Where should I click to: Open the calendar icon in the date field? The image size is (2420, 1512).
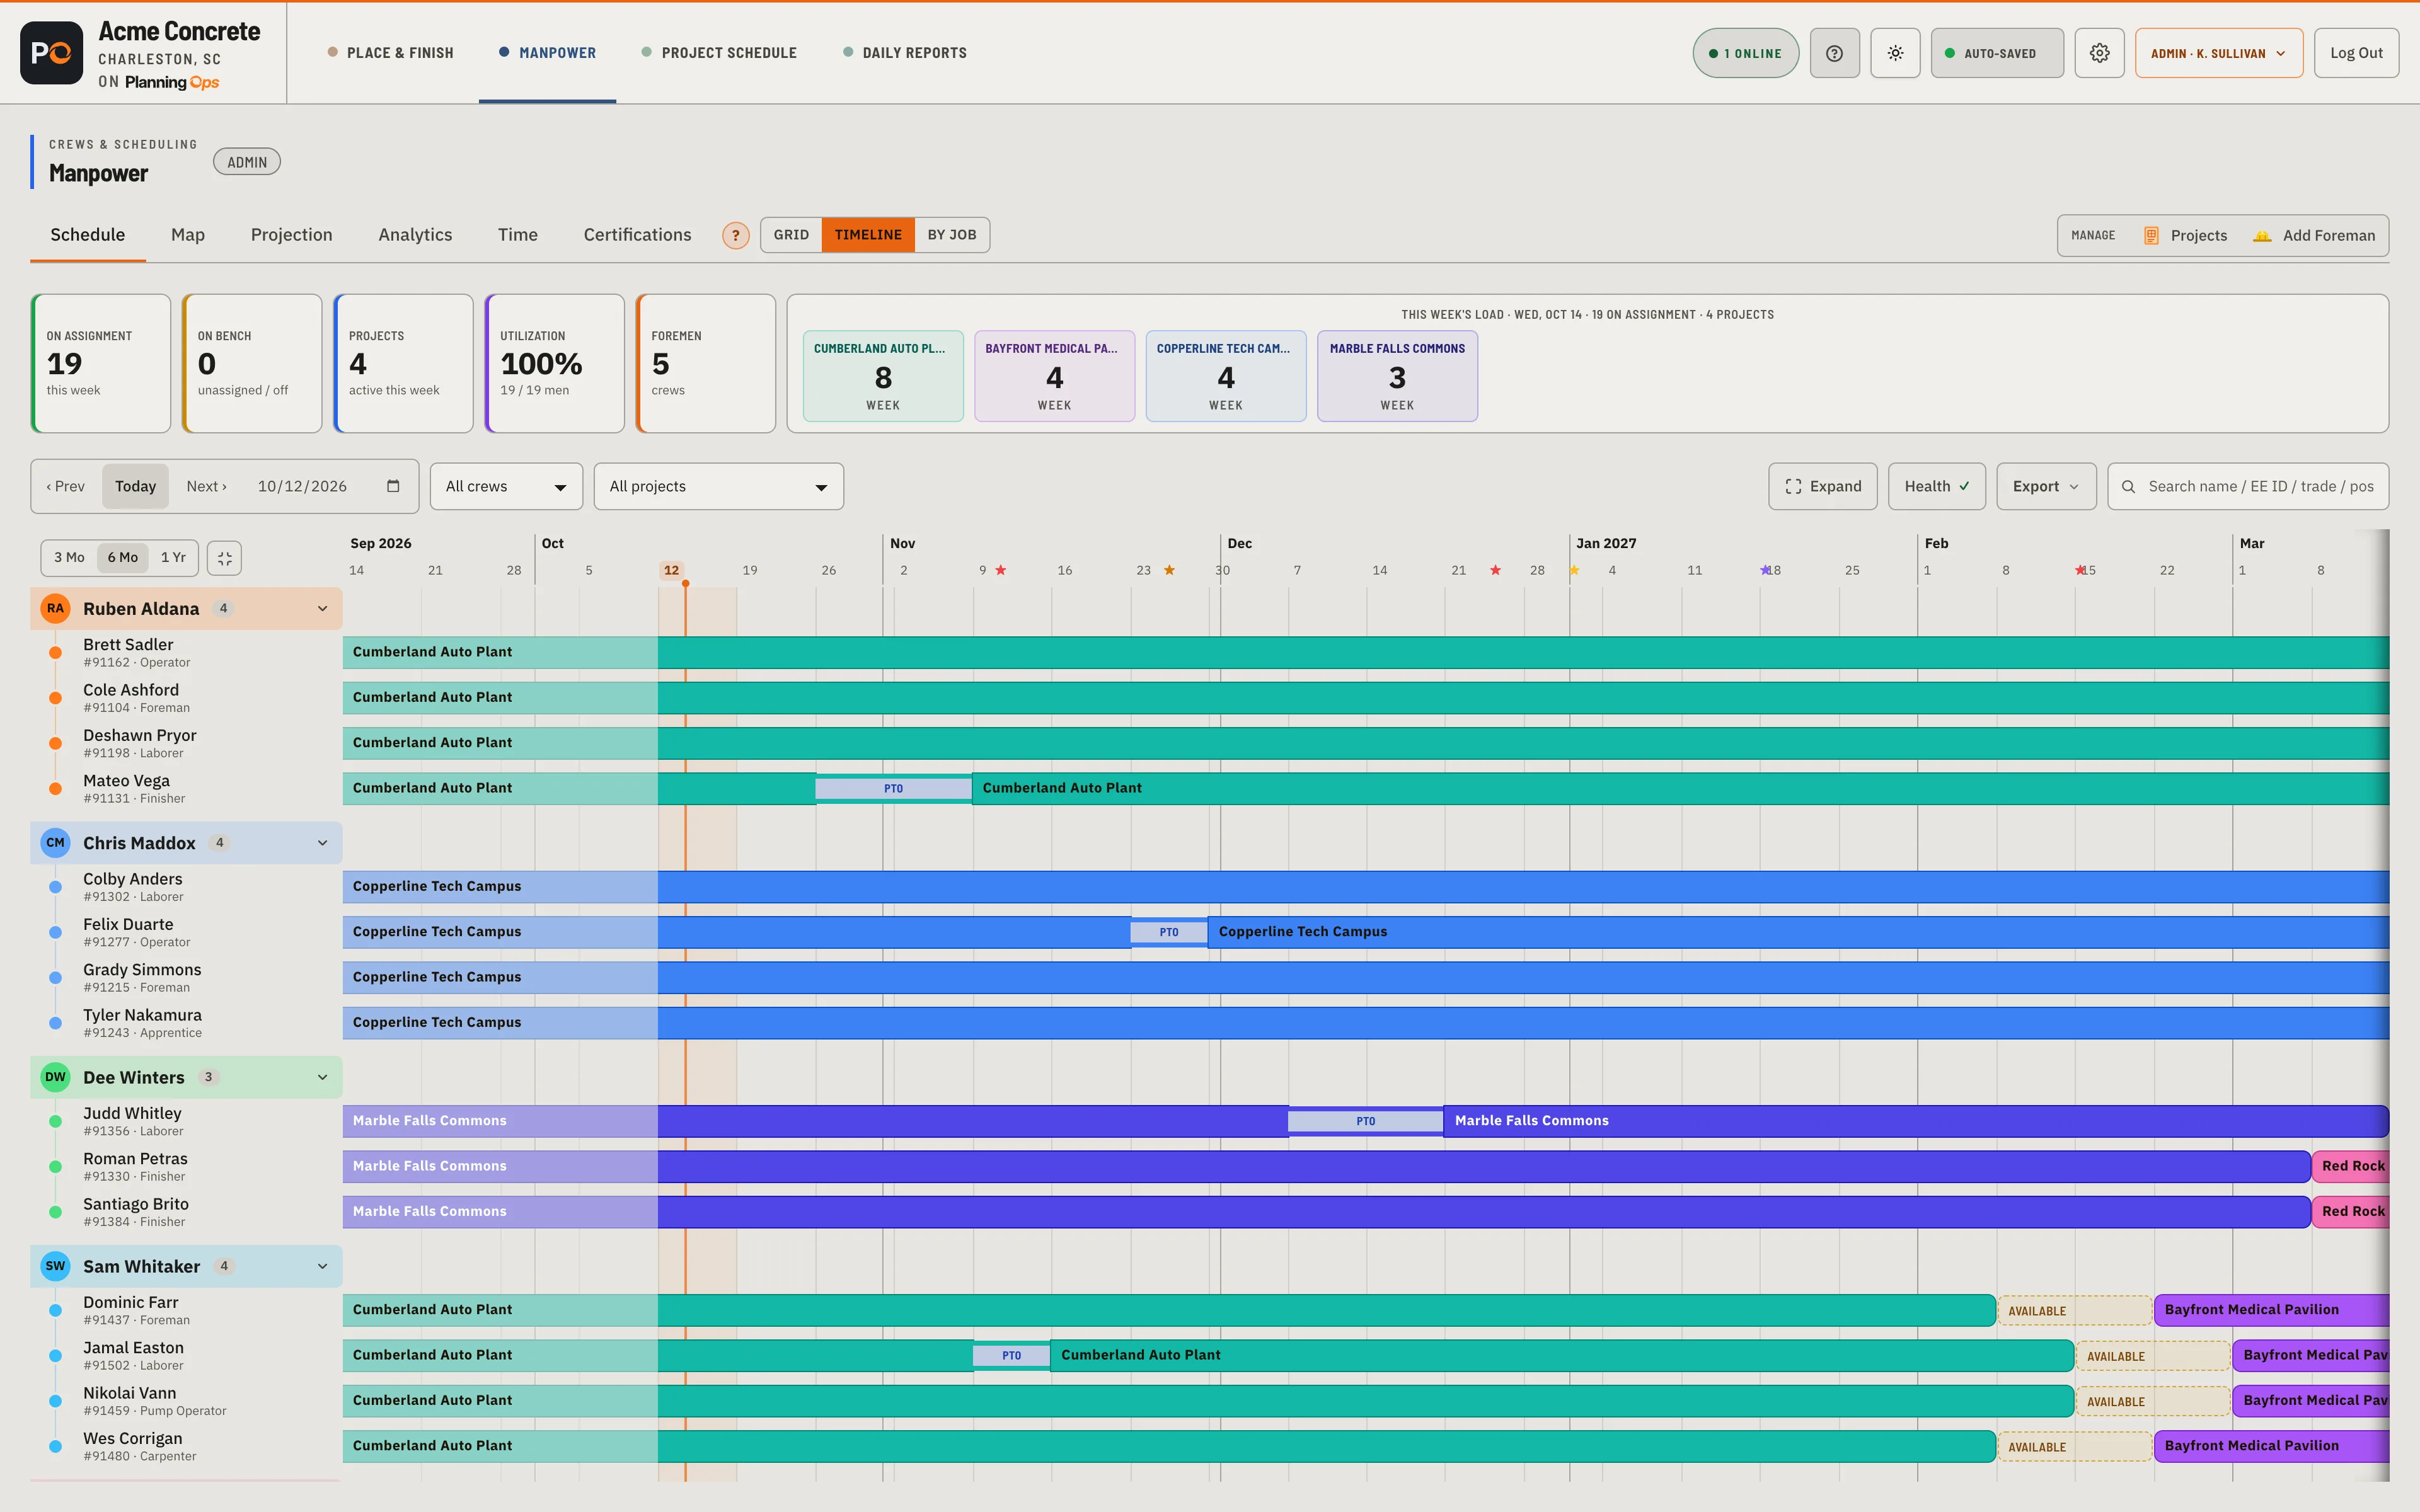[393, 486]
